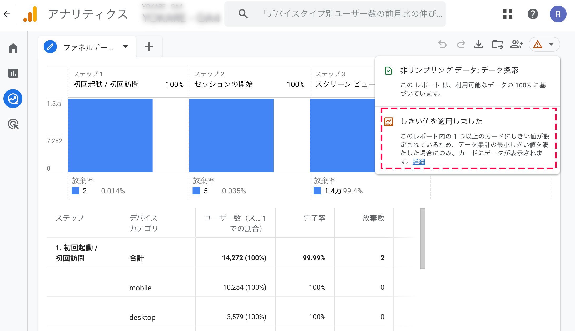Download the exploration data
The image size is (575, 331).
(479, 44)
